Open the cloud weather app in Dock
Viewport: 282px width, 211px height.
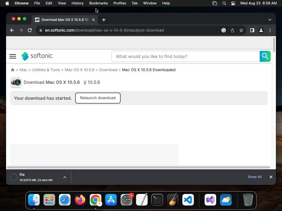point(226,200)
